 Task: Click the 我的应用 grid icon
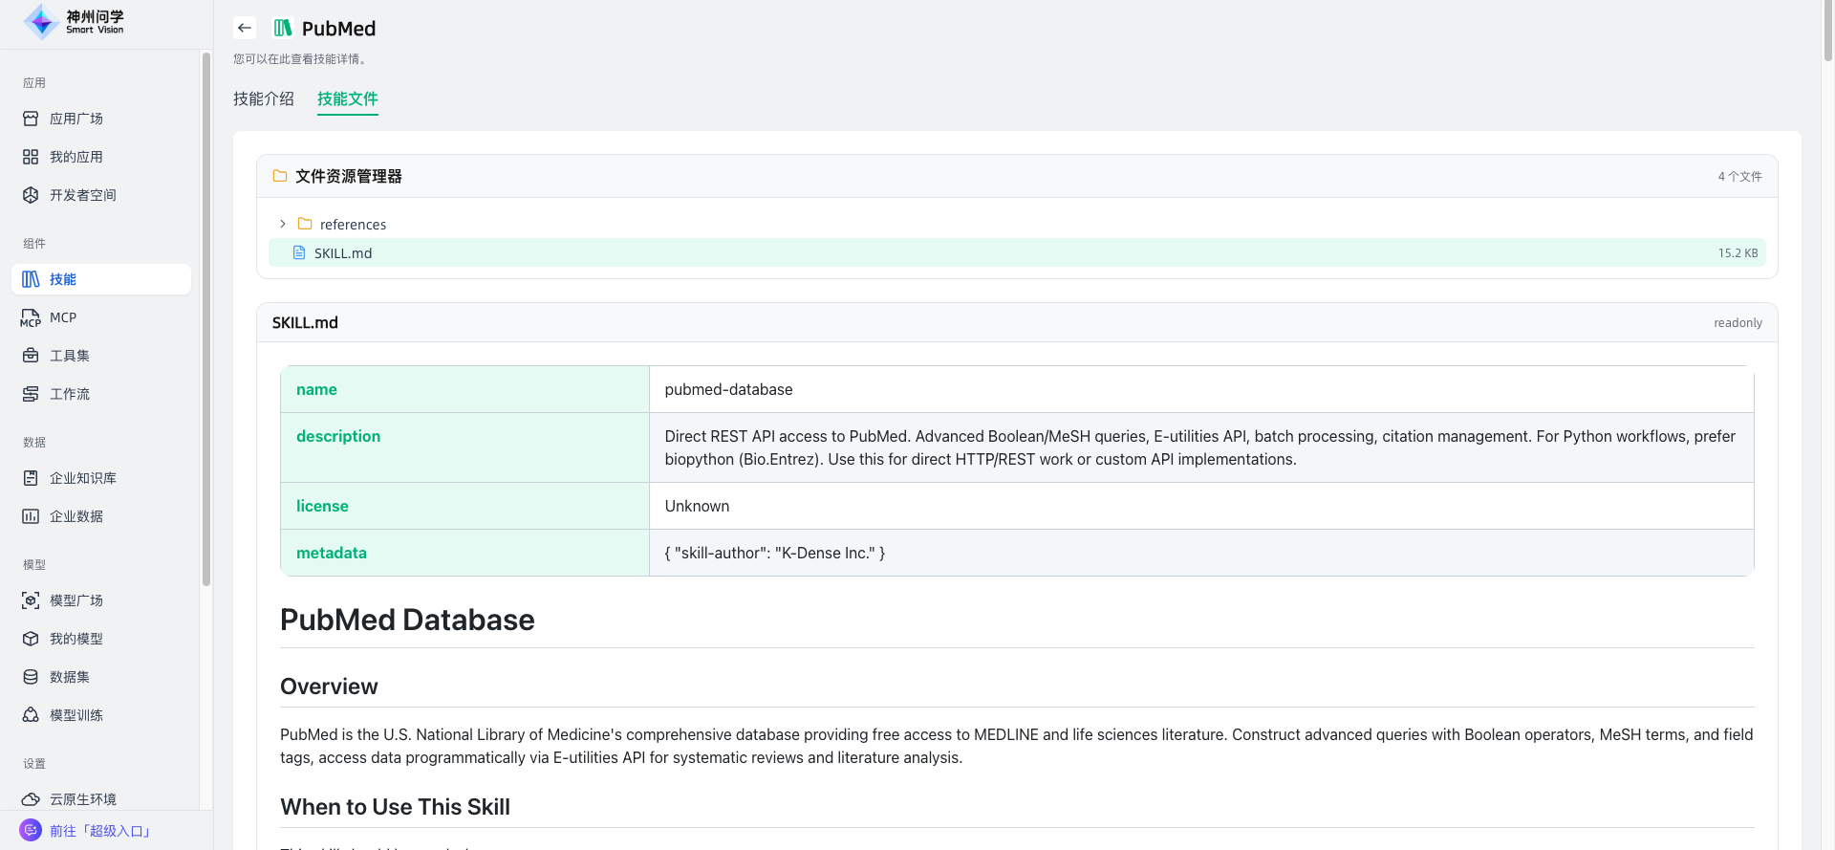tap(31, 157)
